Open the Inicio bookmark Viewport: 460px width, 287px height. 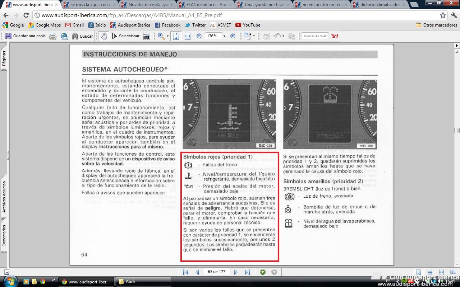[x=97, y=25]
